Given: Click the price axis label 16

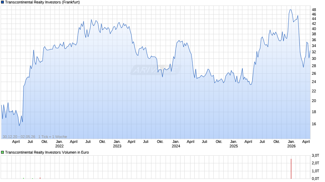Looking at the screenshot, I should (x=314, y=124).
